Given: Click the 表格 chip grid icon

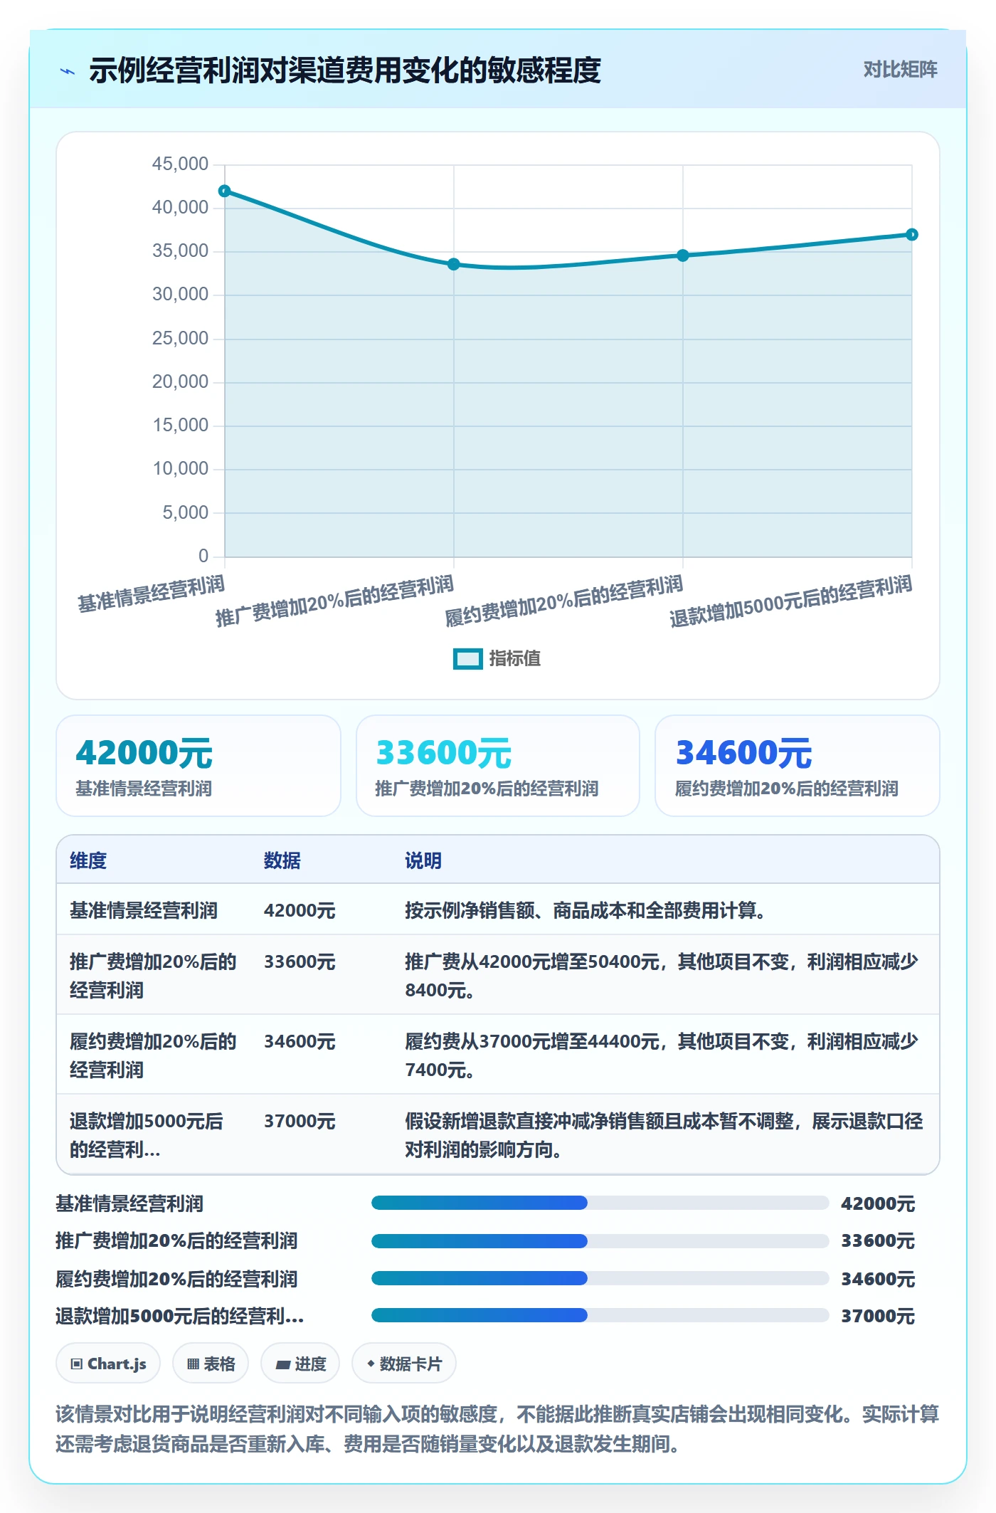Looking at the screenshot, I should pos(193,1364).
